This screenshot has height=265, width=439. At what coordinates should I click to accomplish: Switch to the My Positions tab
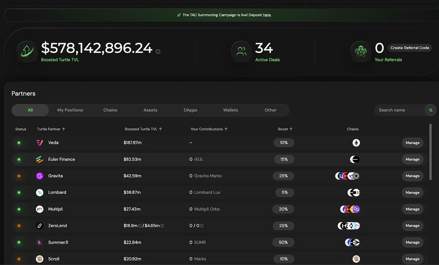tap(70, 110)
